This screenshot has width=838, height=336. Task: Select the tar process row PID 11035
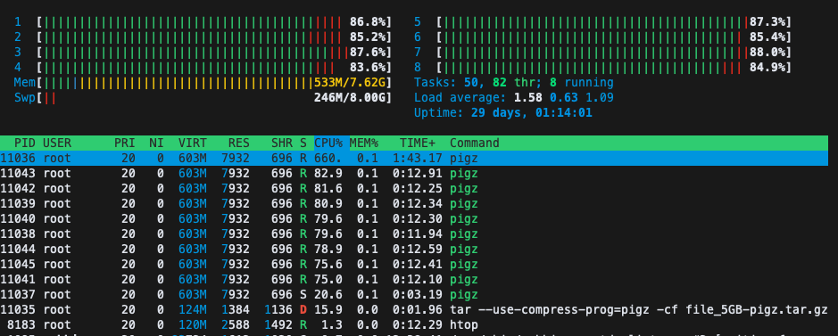tap(414, 309)
